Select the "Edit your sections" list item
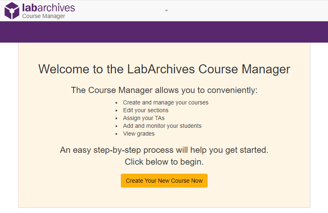Viewport: 328px width, 213px height. [146, 110]
